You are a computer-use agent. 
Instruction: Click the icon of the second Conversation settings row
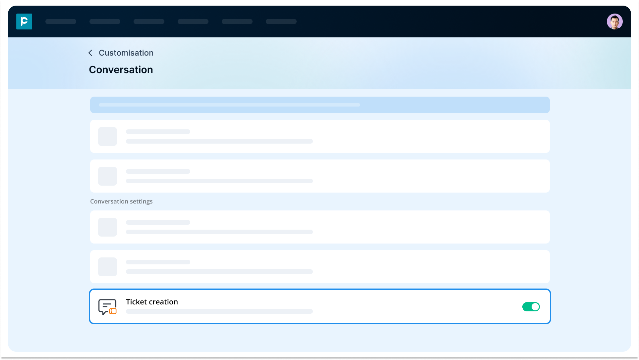[x=107, y=267]
